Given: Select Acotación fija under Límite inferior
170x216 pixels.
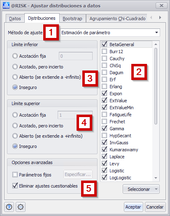Looking at the screenshot, I should pyautogui.click(x=15, y=56).
